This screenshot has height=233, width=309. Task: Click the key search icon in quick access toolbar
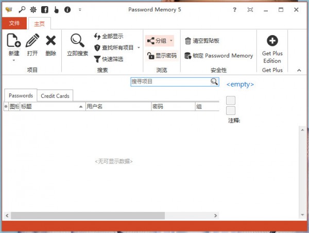(x=22, y=9)
